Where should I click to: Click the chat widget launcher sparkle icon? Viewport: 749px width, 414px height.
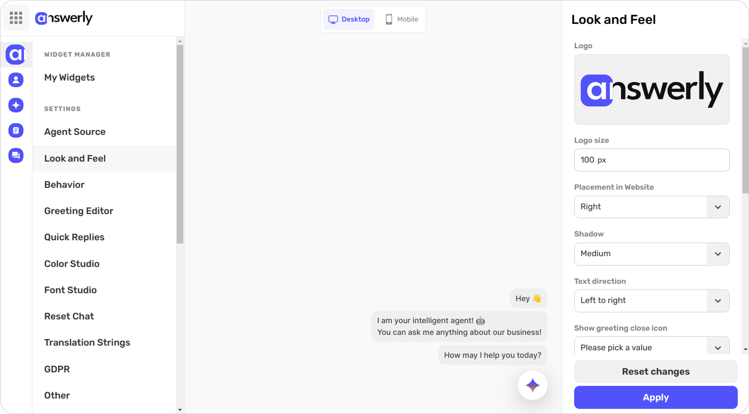pyautogui.click(x=532, y=385)
